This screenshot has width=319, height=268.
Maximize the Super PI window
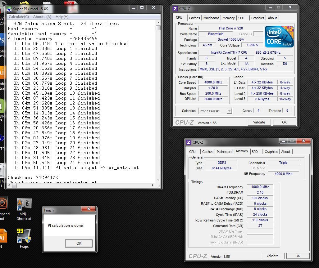[142, 8]
